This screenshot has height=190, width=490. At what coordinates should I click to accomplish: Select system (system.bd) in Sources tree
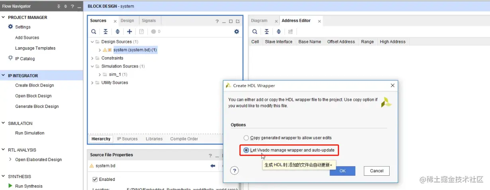pos(135,50)
